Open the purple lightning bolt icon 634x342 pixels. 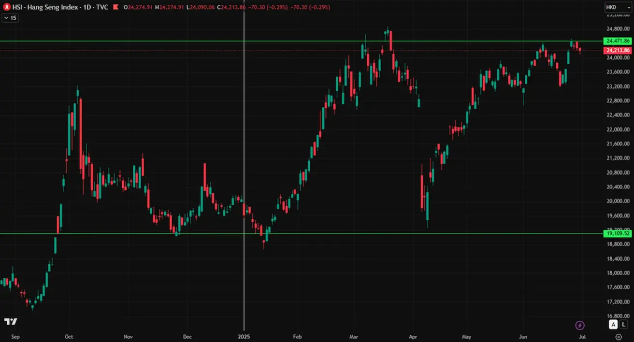580,325
